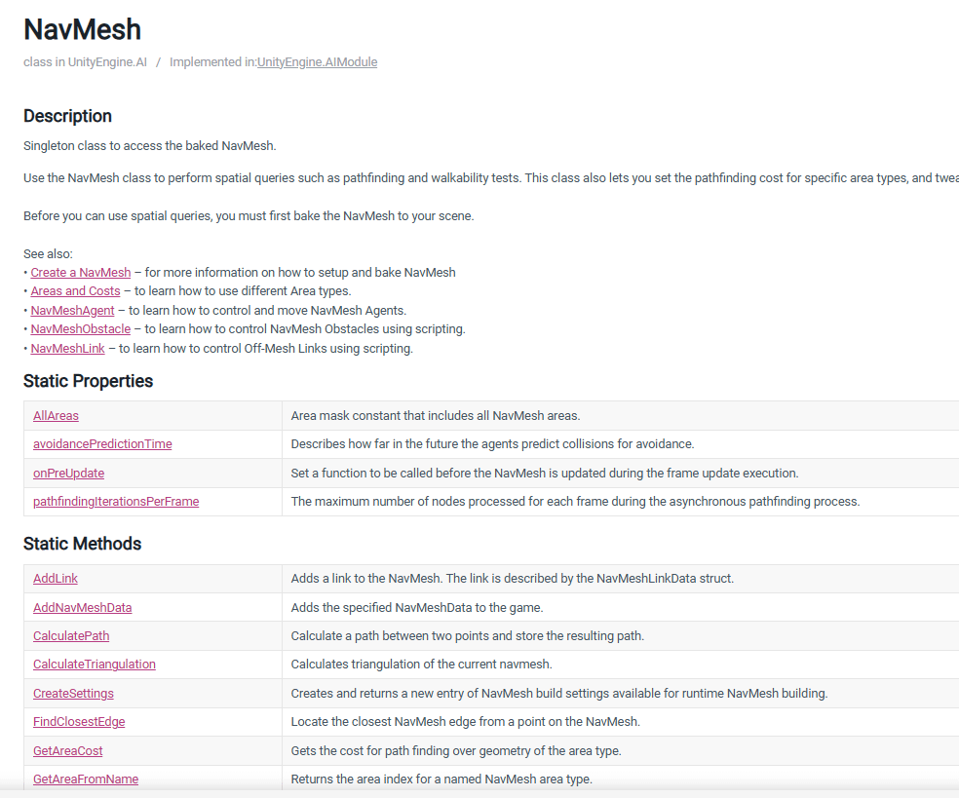Navigate to the FindClosestEdge method
This screenshot has width=959, height=798.
coord(79,722)
